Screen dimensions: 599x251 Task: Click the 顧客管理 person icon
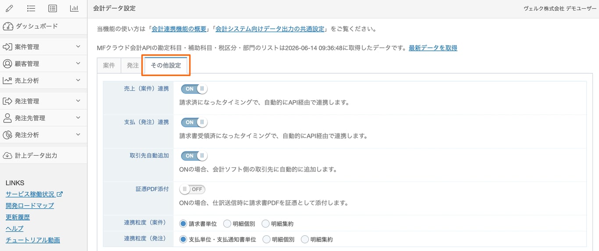tap(7, 64)
